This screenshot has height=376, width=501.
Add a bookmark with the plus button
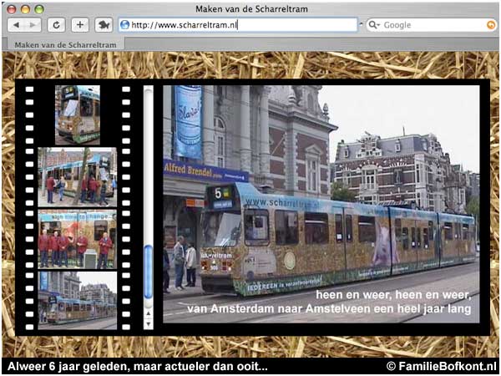pos(80,25)
